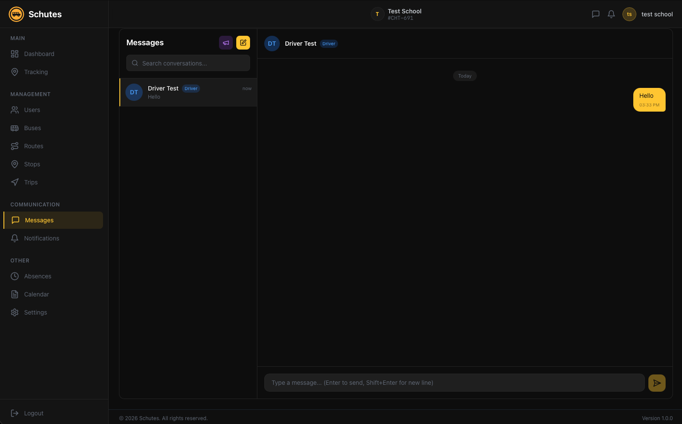
Task: Click the Schutes brand name
Action: click(x=45, y=14)
